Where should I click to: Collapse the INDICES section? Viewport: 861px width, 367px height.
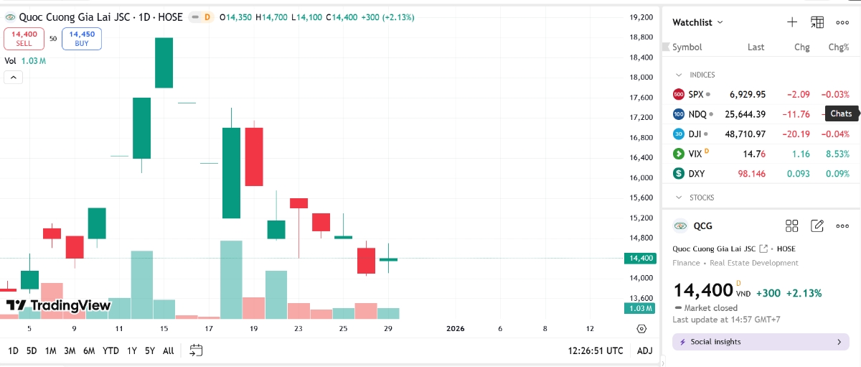point(679,75)
